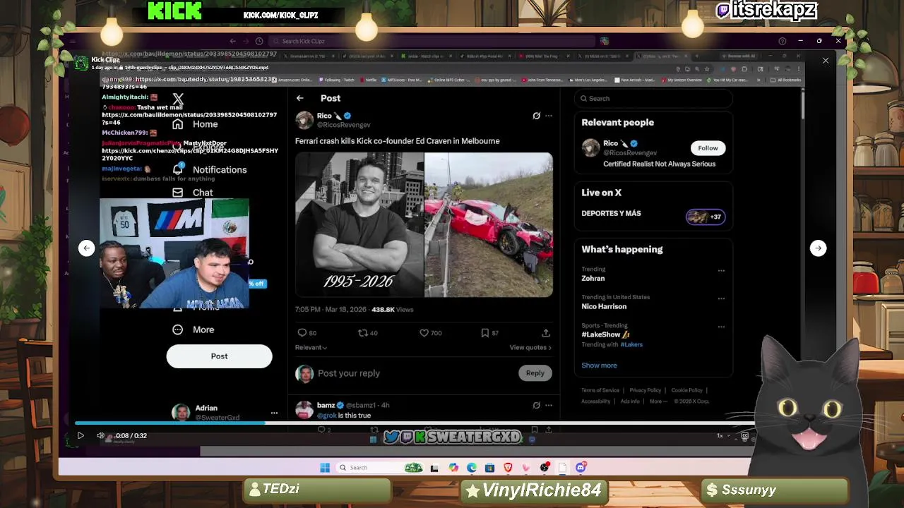
Task: Open more options on bamz reply
Action: (x=549, y=405)
